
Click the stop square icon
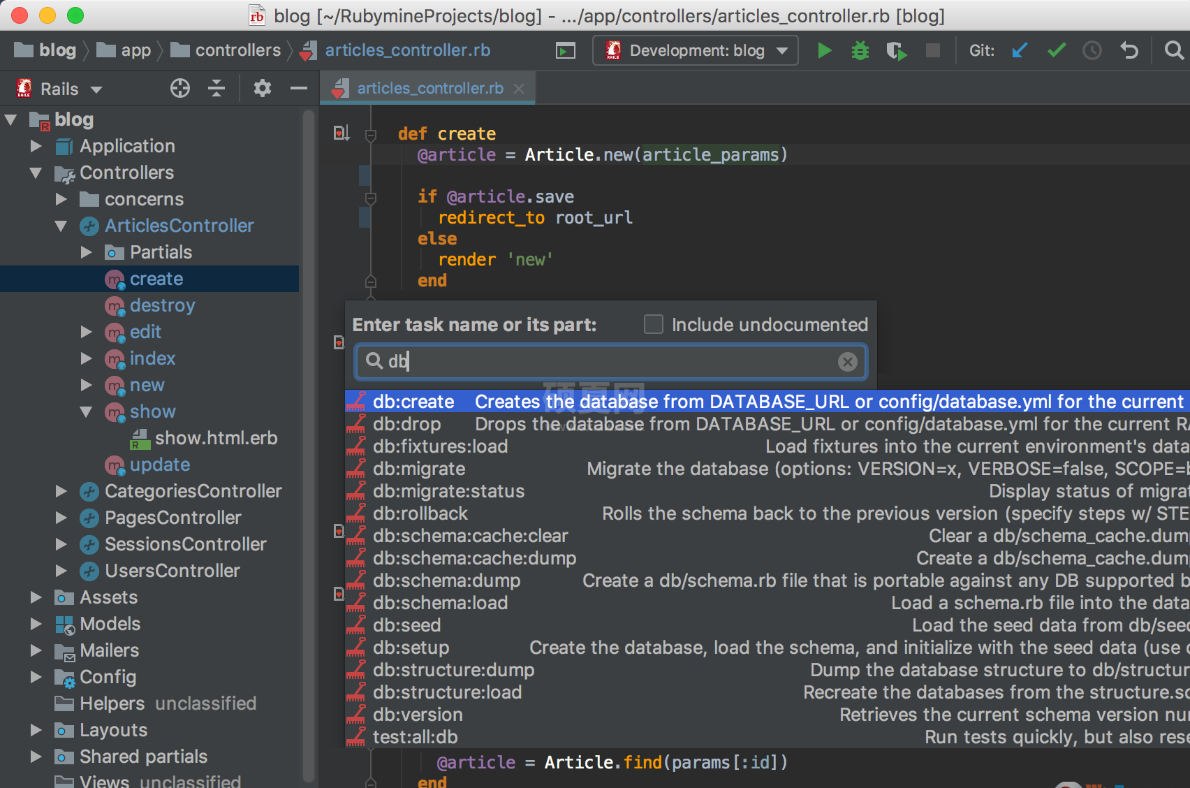click(x=932, y=50)
